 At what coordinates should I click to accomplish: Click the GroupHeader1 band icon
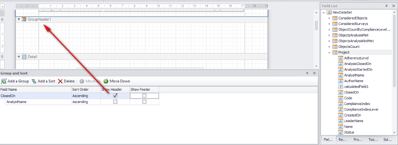coord(24,19)
